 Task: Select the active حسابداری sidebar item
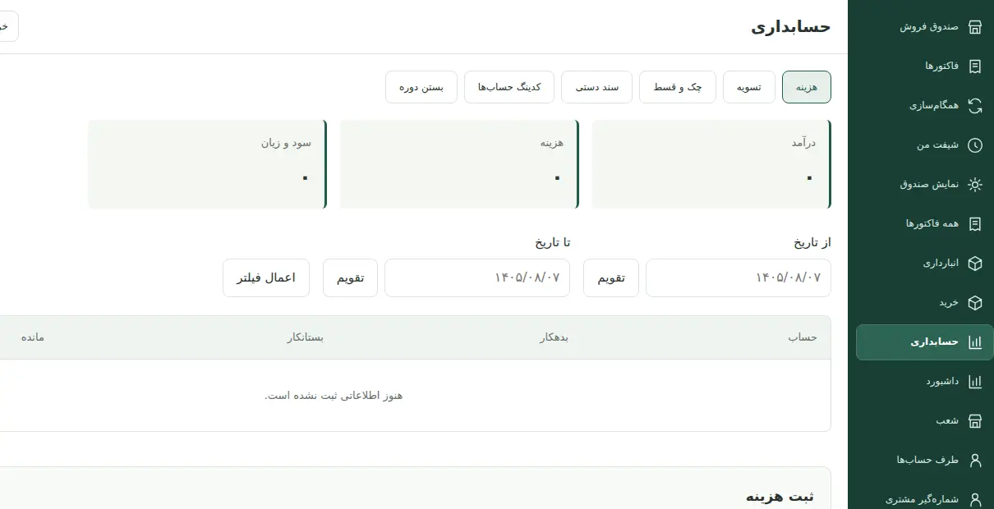(x=924, y=342)
